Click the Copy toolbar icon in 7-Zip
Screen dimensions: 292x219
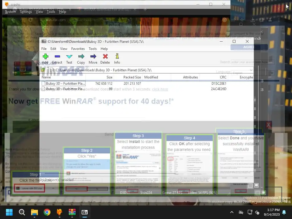[x=81, y=56]
